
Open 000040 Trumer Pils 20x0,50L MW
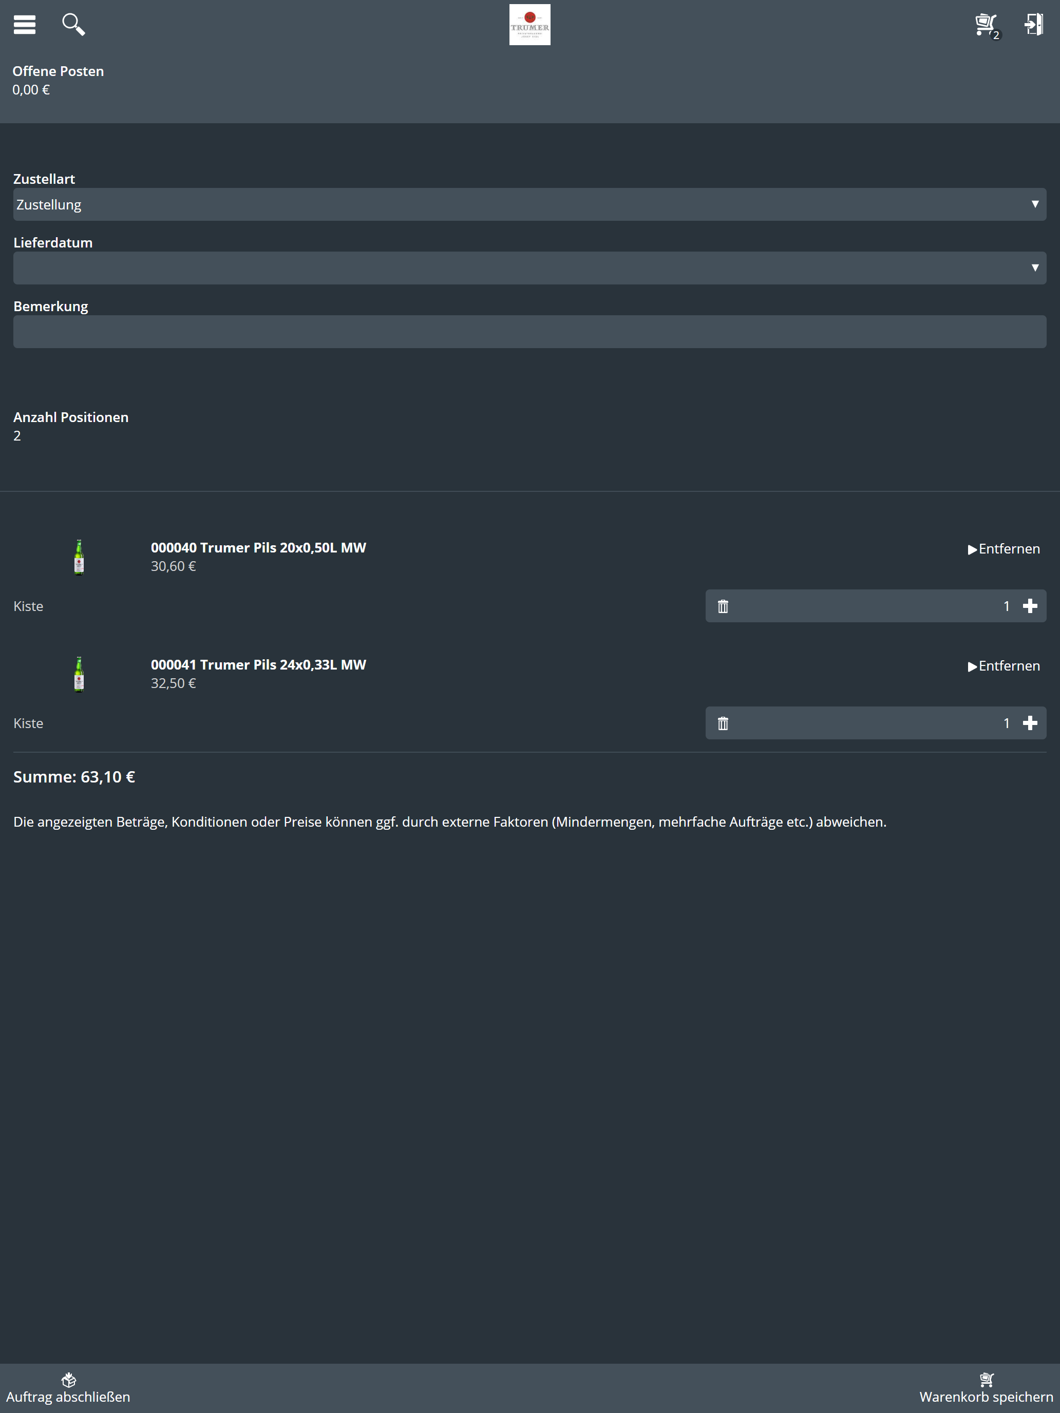point(258,547)
